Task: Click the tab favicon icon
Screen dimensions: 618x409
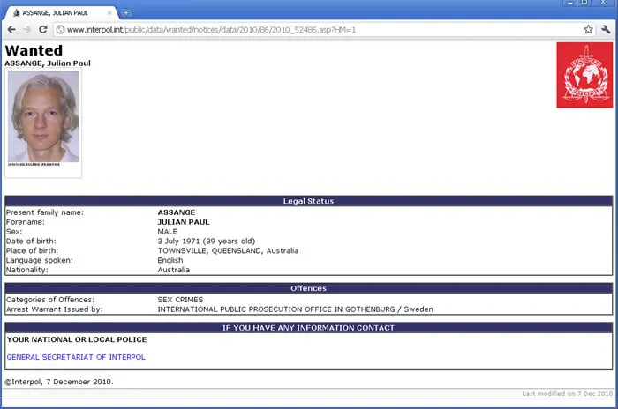Action: tap(16, 13)
